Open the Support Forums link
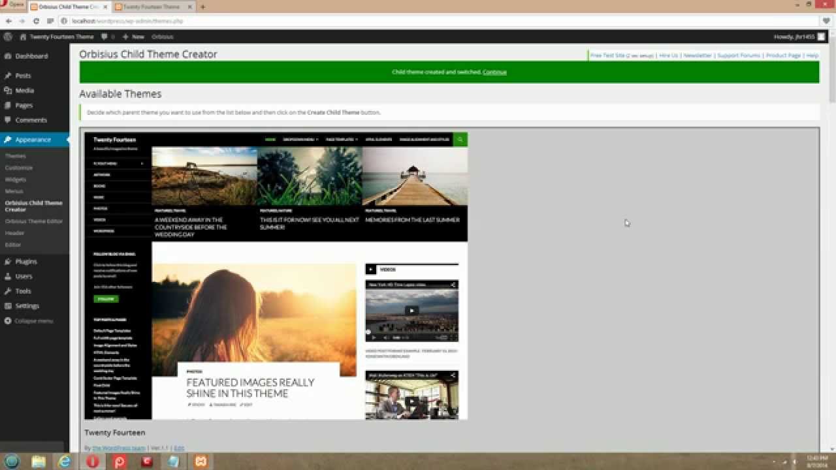The height and width of the screenshot is (470, 836). point(739,55)
